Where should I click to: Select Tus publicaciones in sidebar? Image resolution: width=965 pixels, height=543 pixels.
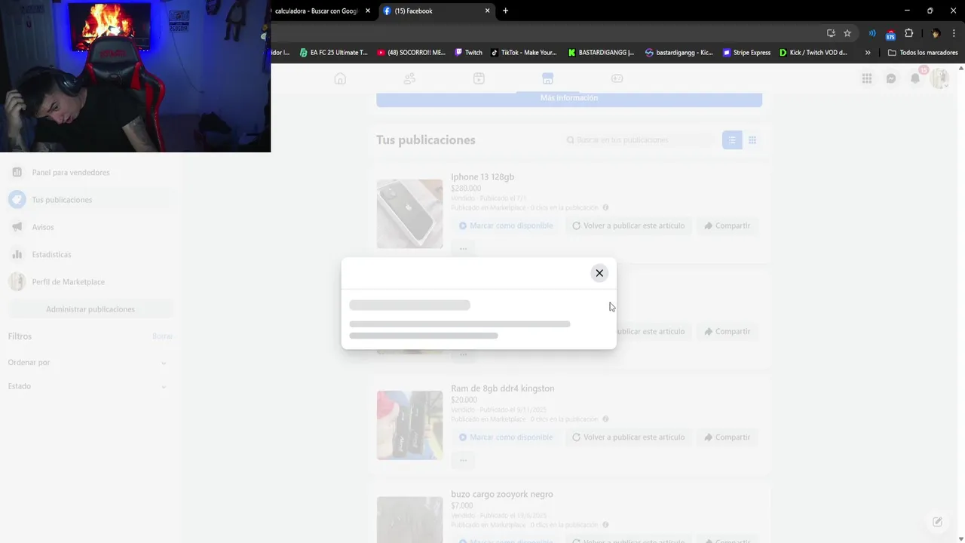click(90, 200)
